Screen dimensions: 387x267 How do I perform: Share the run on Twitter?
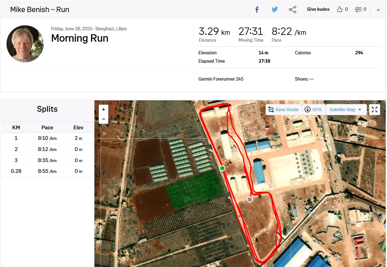click(275, 10)
